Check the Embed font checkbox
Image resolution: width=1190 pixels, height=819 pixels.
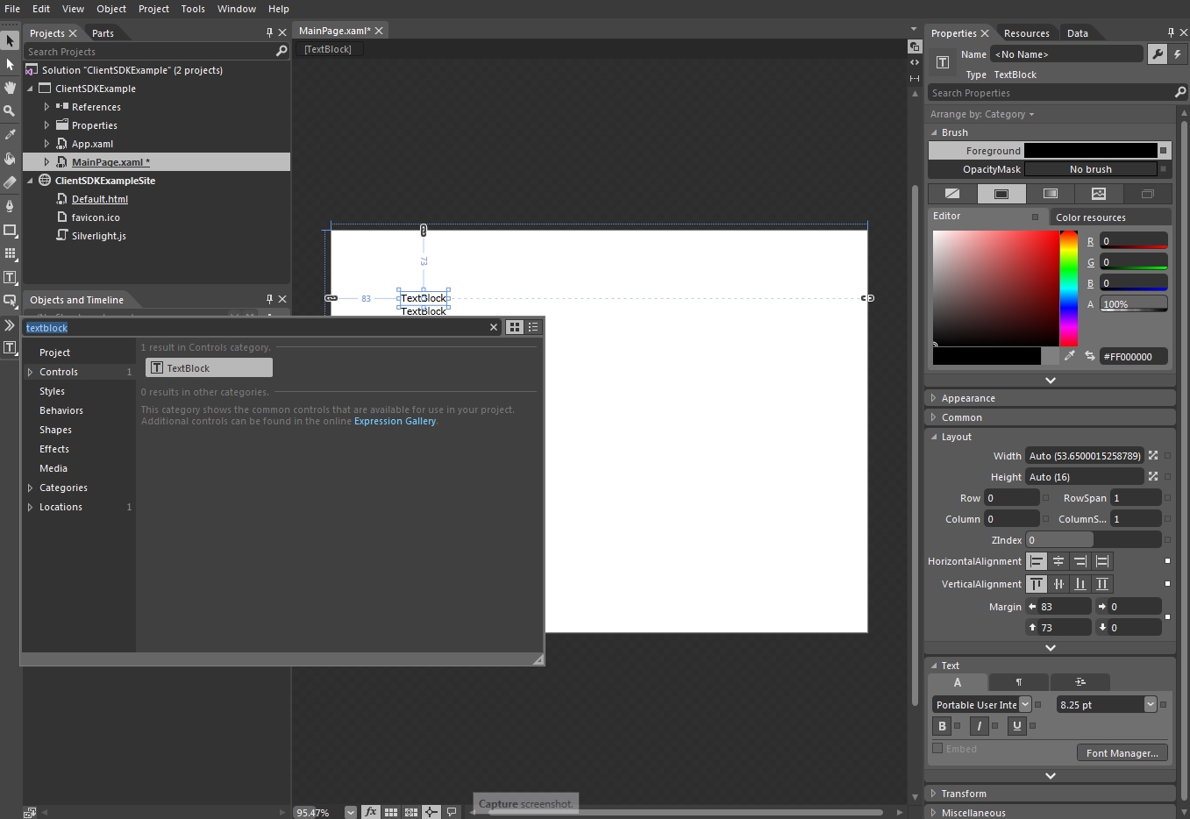coord(937,749)
